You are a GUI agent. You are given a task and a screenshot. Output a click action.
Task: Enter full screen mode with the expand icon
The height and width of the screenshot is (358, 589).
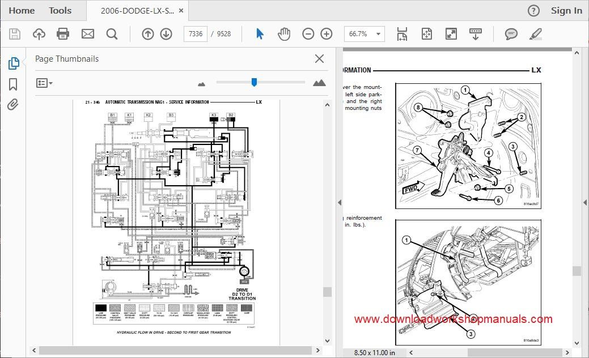pos(451,34)
